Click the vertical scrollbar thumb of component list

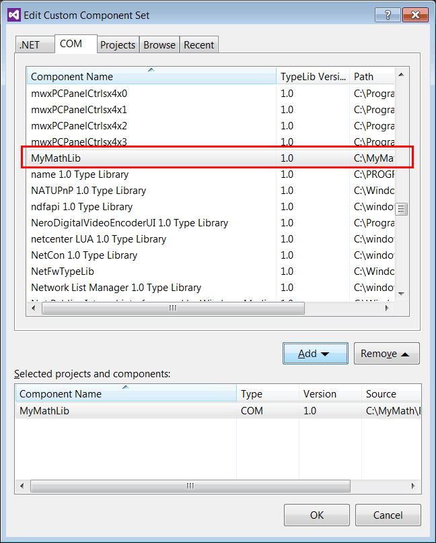(x=401, y=209)
